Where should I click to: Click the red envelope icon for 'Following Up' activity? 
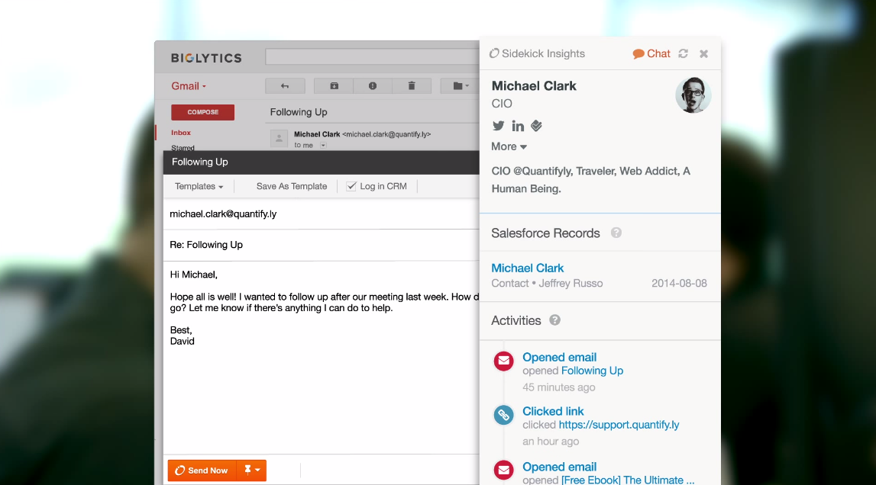point(504,361)
